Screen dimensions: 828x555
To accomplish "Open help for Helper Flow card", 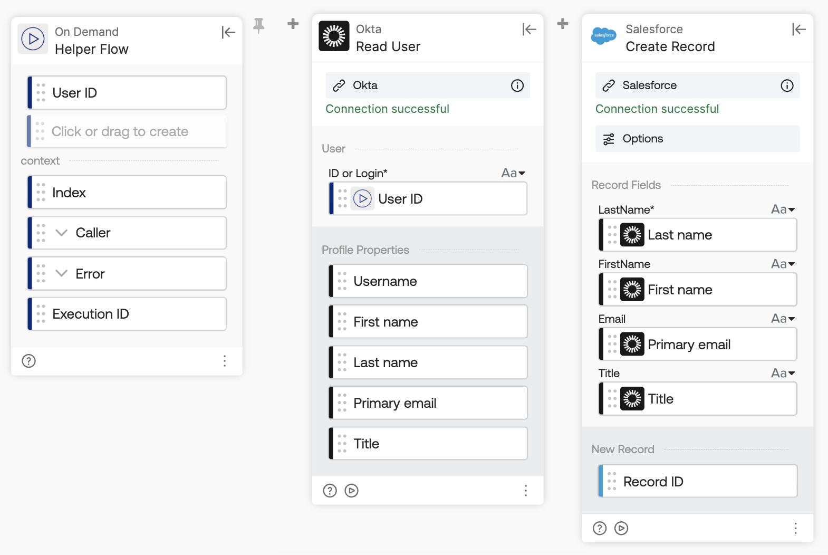I will pos(28,361).
